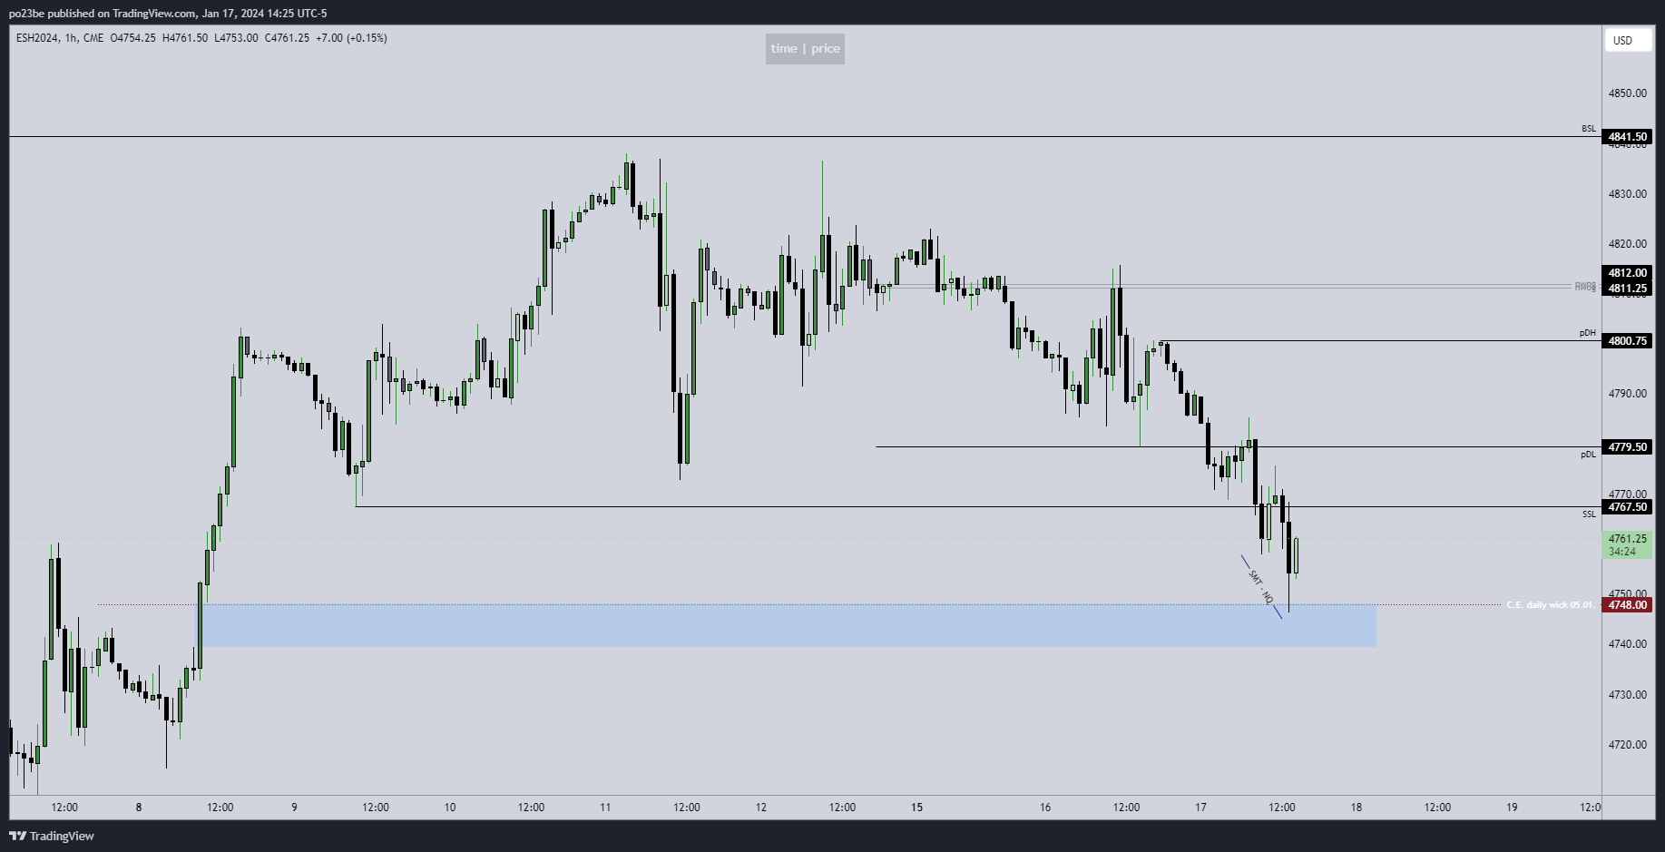The height and width of the screenshot is (852, 1665).
Task: Click date marker 11 on the time axis
Action: (605, 808)
